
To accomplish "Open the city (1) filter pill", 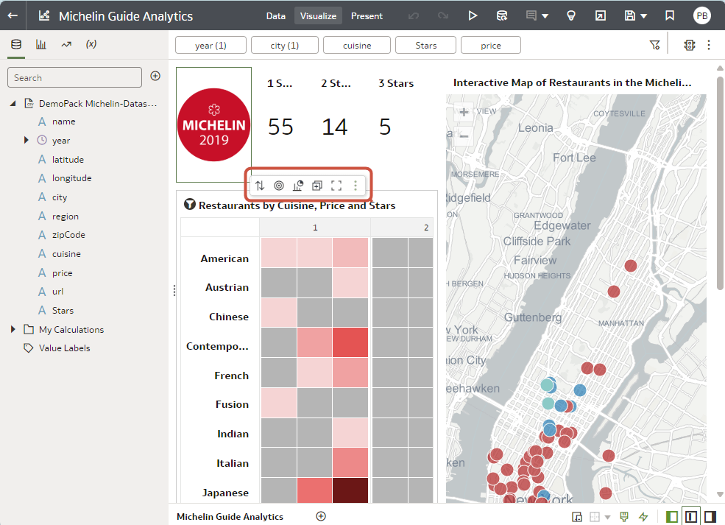I will pos(284,46).
